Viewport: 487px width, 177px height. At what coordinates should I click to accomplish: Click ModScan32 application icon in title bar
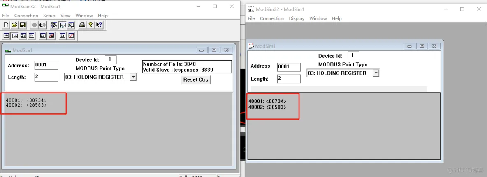coord(5,6)
